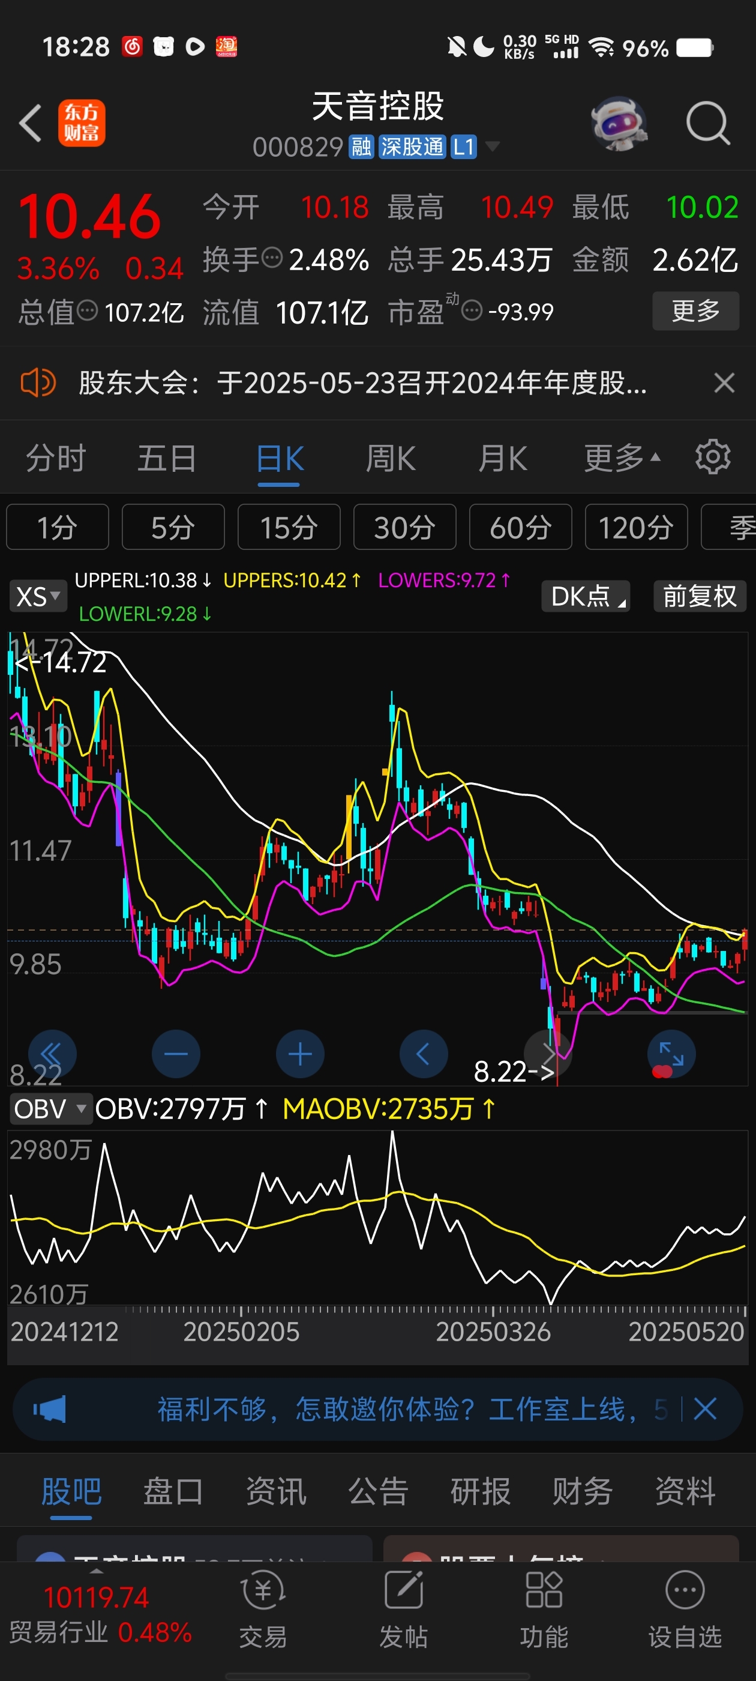Move chart right with the right arrow
This screenshot has width=756, height=1681.
coord(548,1054)
